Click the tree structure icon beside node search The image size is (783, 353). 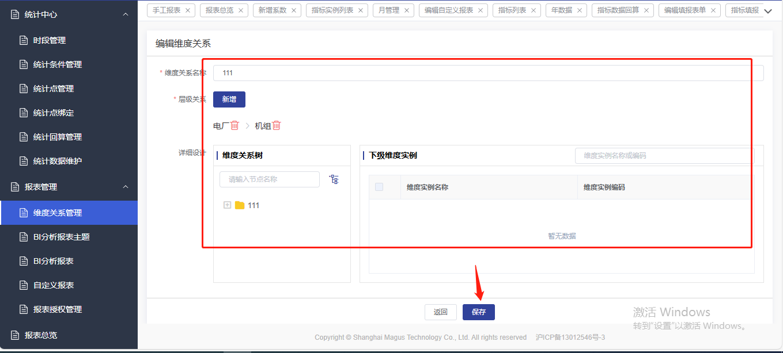tap(334, 179)
